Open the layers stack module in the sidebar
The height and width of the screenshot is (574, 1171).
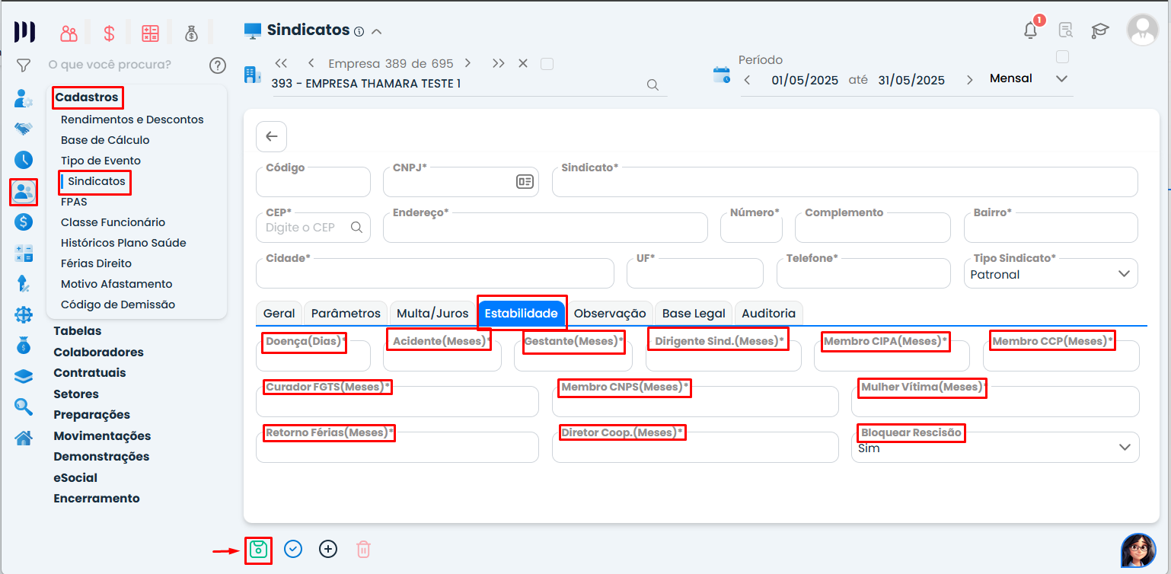coord(24,377)
